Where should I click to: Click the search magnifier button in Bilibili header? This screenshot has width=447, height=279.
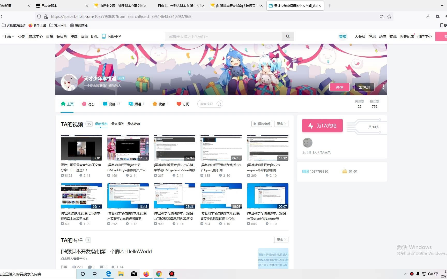288,36
